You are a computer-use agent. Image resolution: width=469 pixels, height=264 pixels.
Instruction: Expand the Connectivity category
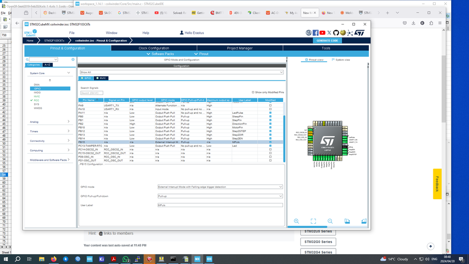(69, 140)
